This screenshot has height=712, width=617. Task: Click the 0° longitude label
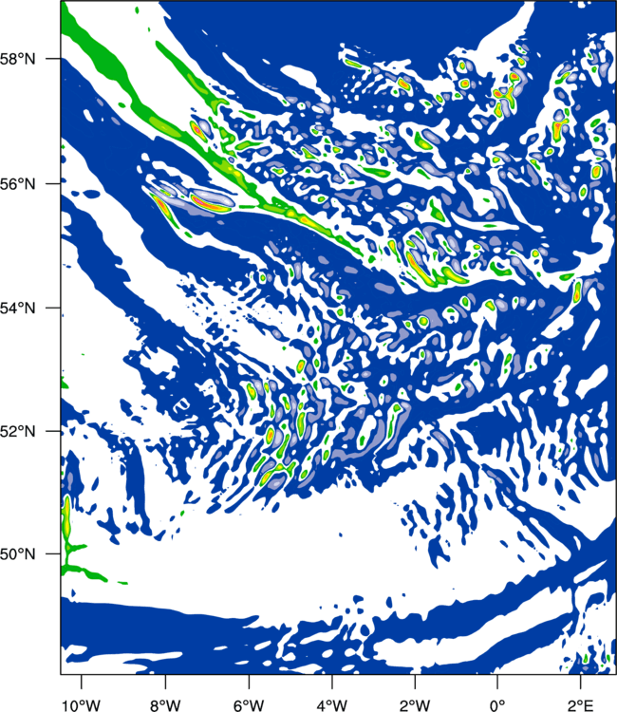point(497,705)
